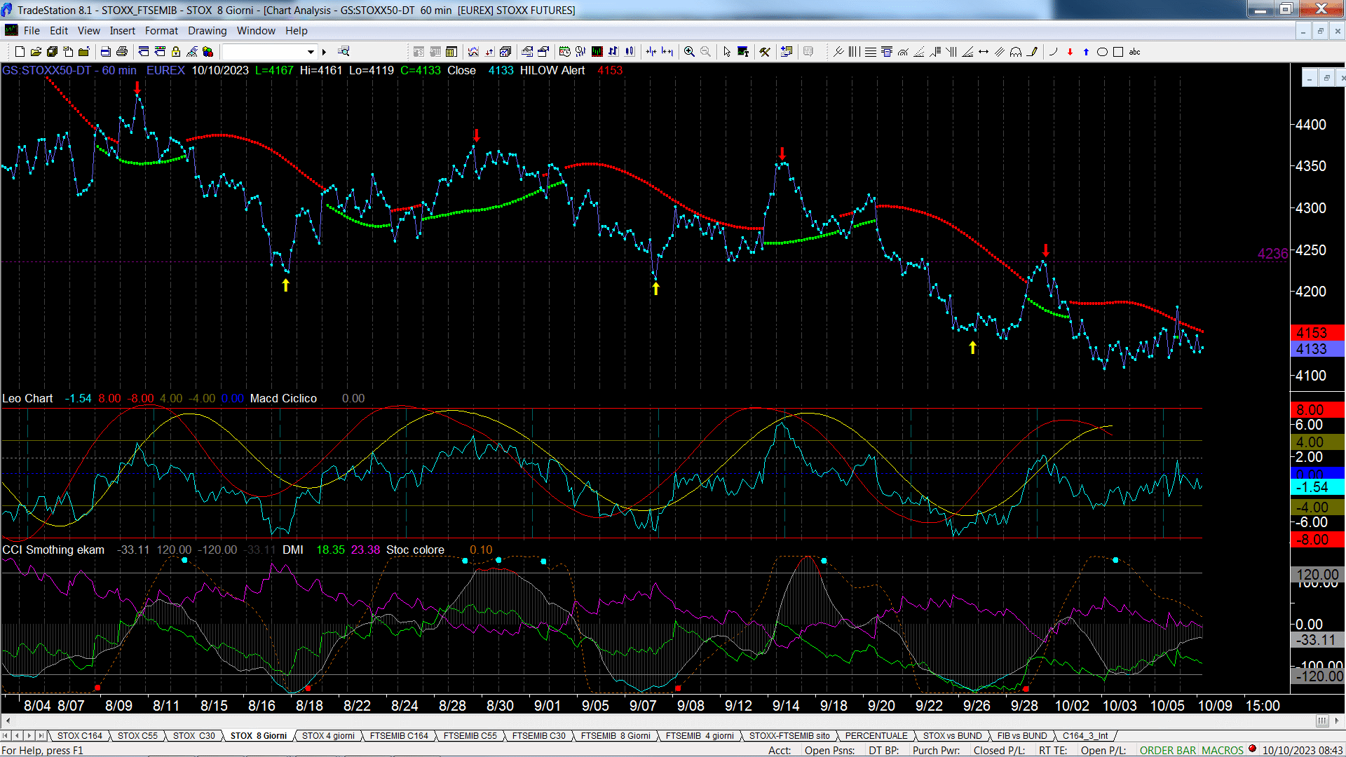Toggle MACROS in status bar
The width and height of the screenshot is (1346, 757).
pos(1223,751)
